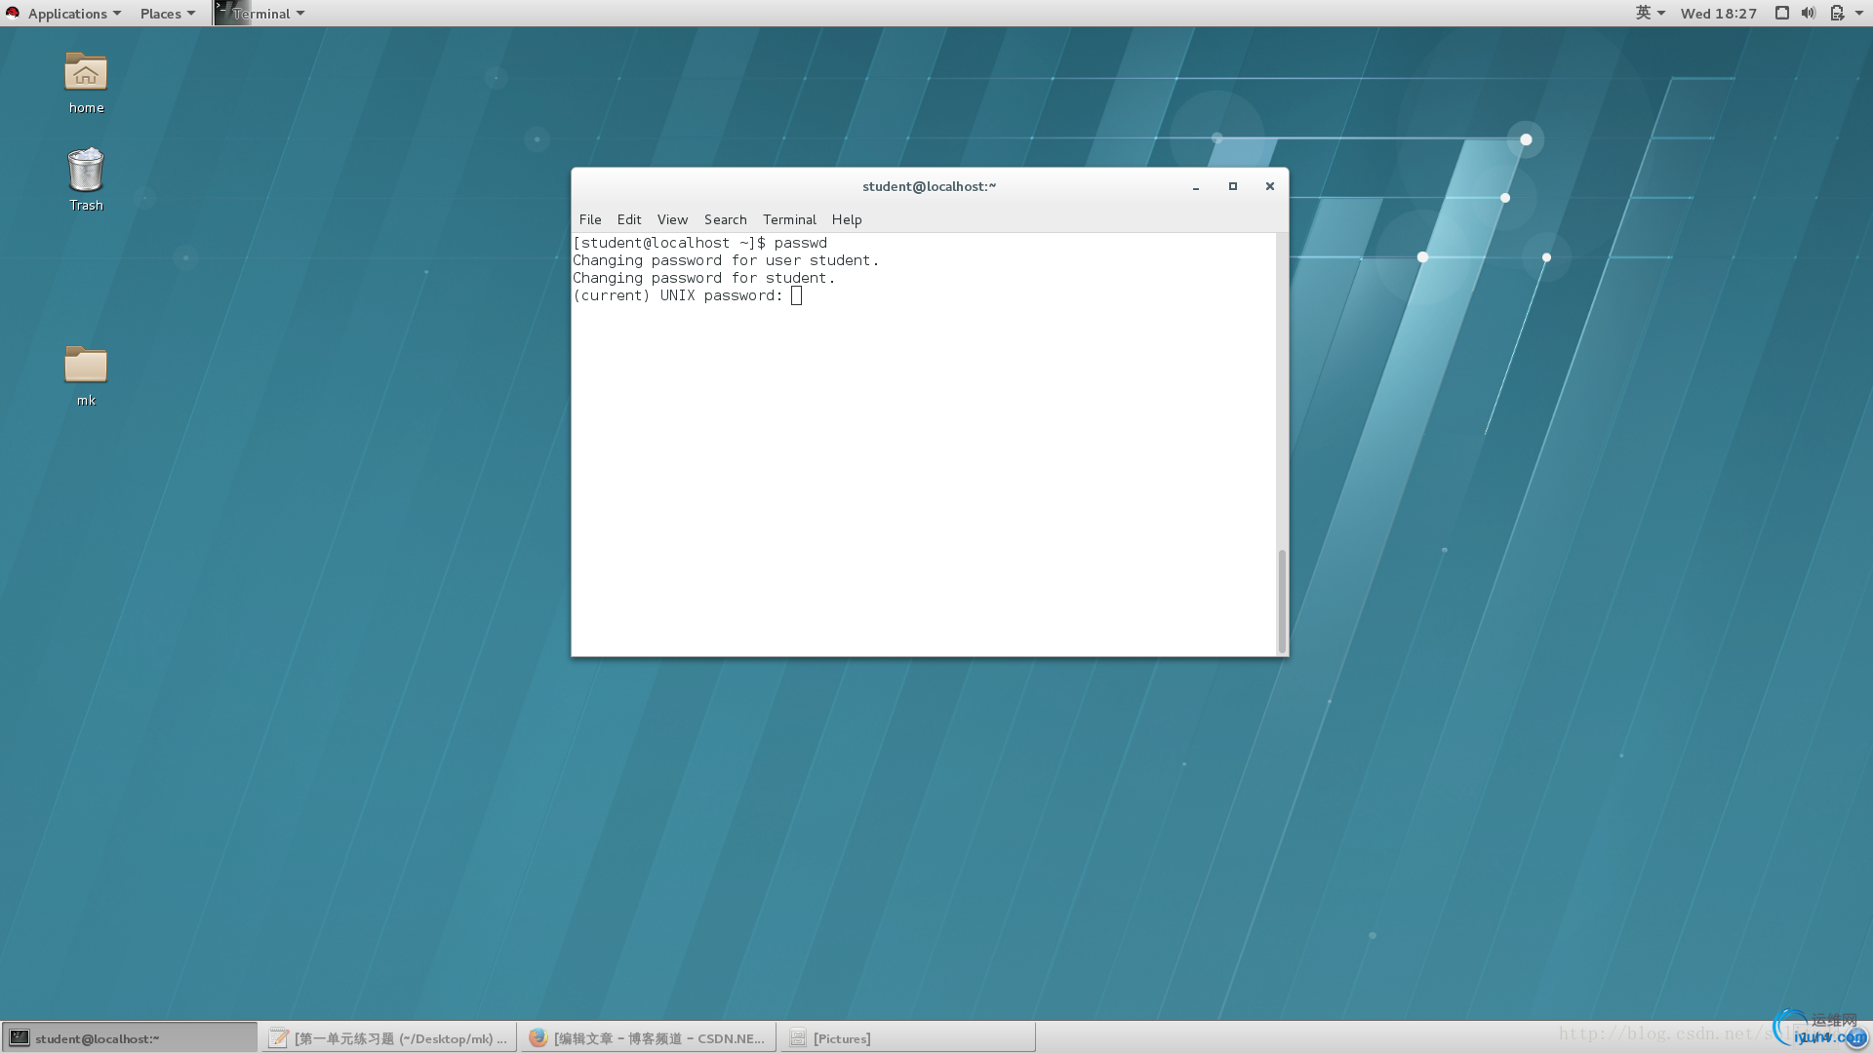1873x1053 pixels.
Task: Open the Help menu in terminal
Action: point(847,219)
